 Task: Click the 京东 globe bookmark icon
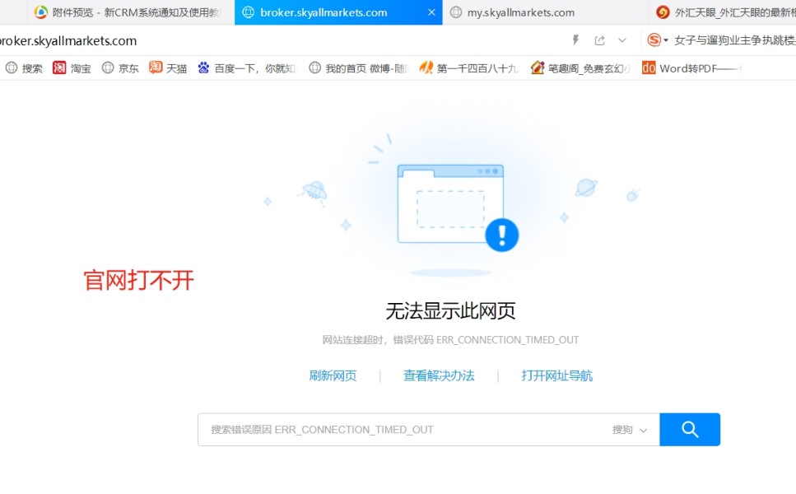click(108, 68)
